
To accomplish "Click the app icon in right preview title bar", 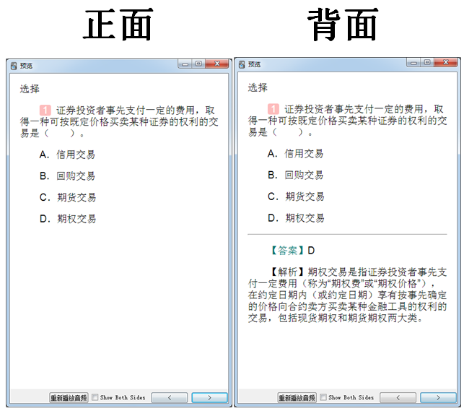I will [x=242, y=64].
